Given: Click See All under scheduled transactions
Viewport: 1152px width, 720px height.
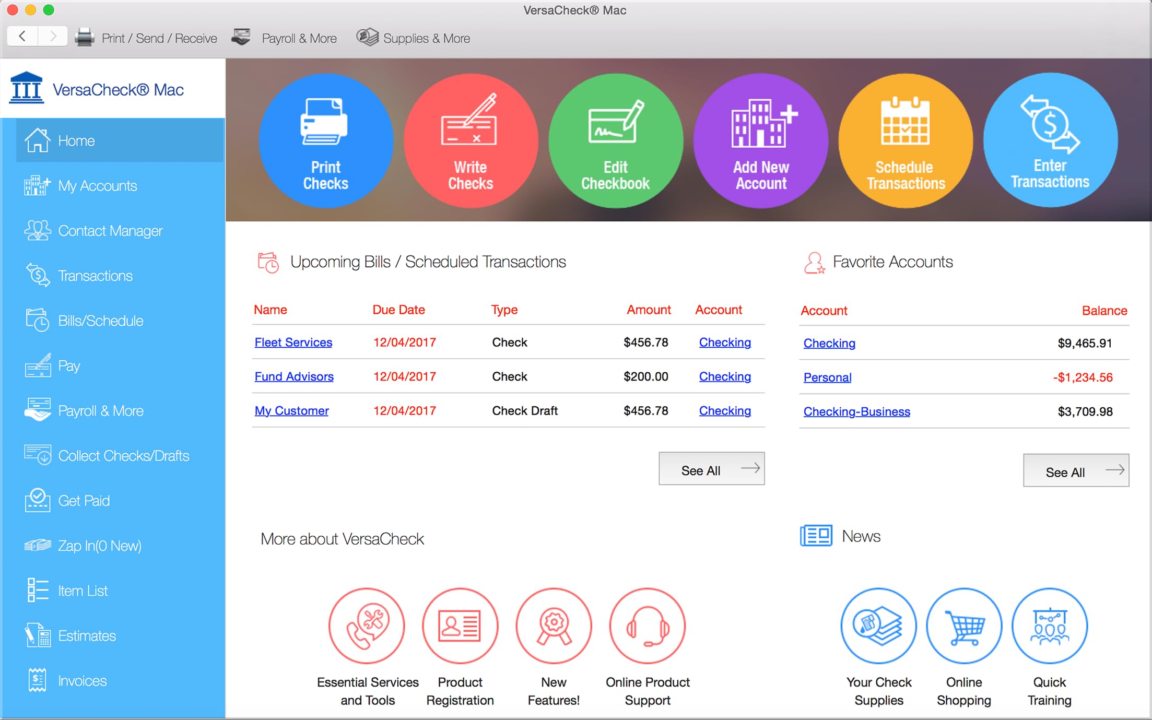Looking at the screenshot, I should pyautogui.click(x=711, y=469).
